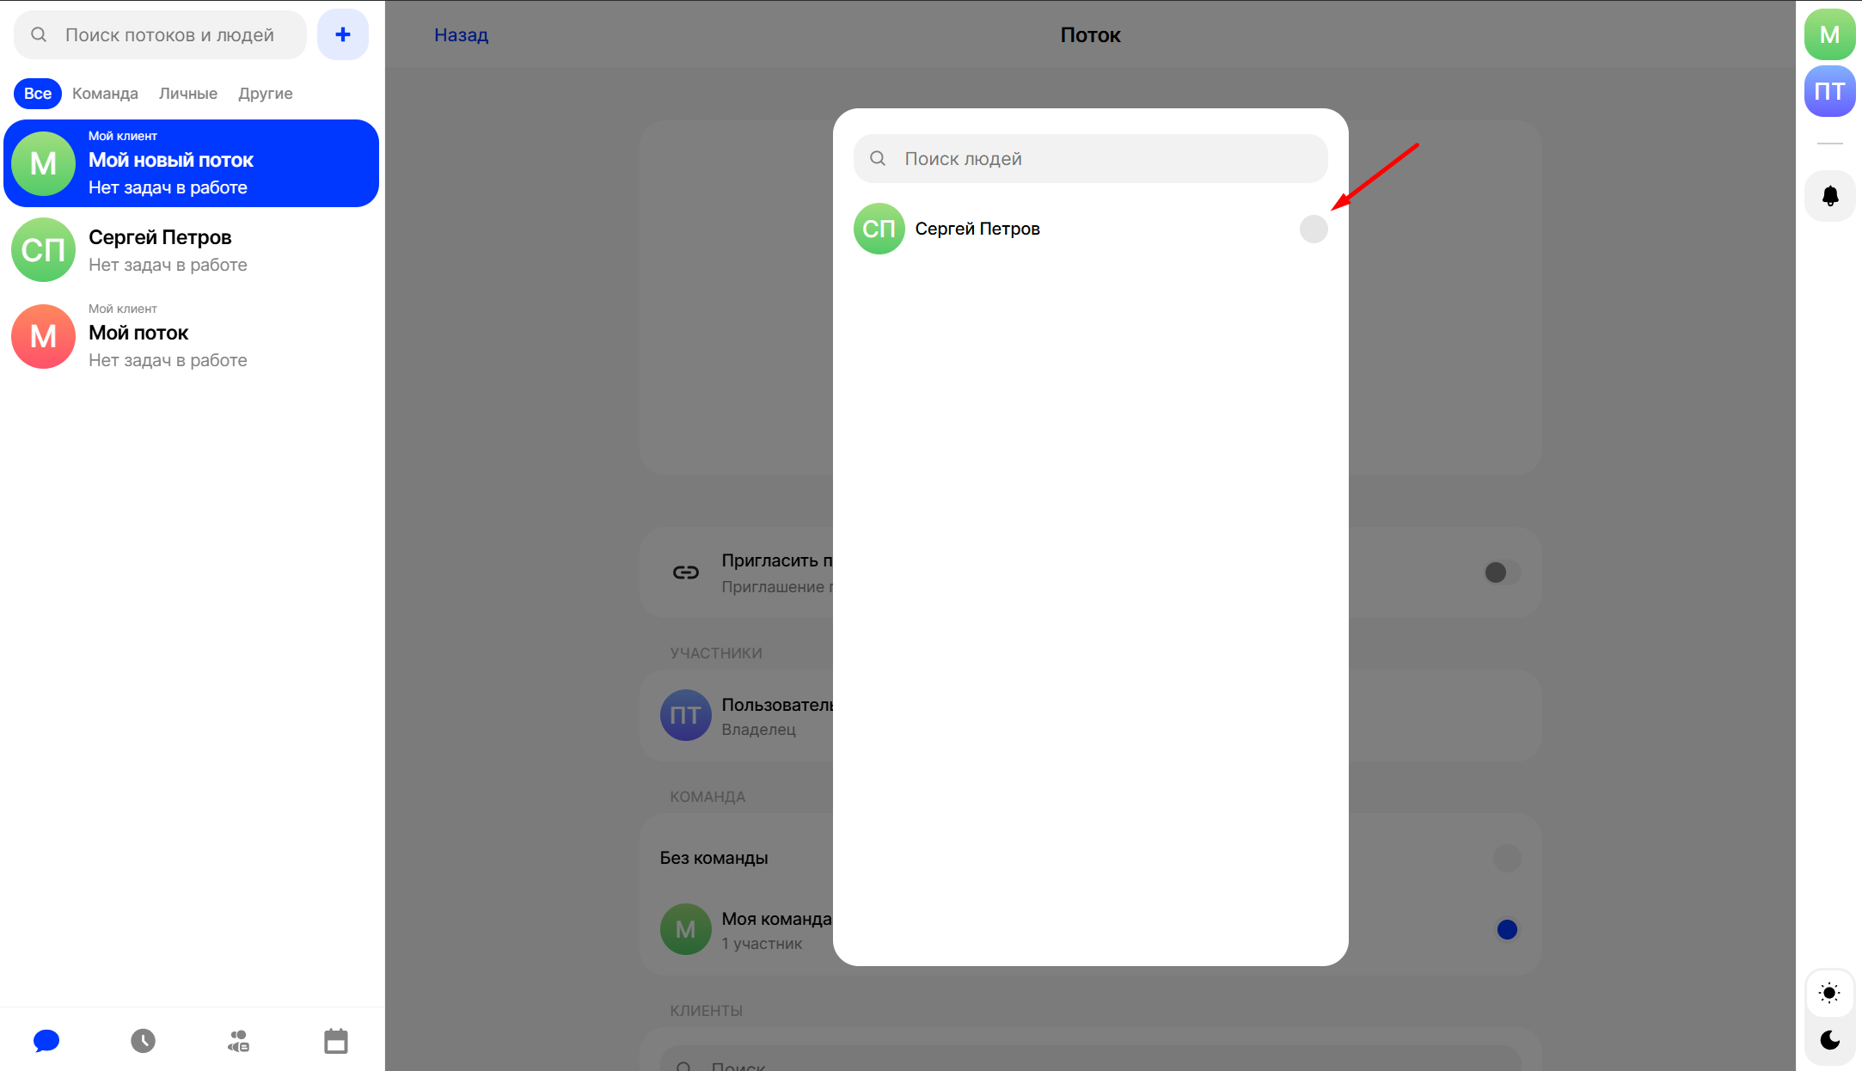Click the ПТ user profile avatar

pos(1829,91)
